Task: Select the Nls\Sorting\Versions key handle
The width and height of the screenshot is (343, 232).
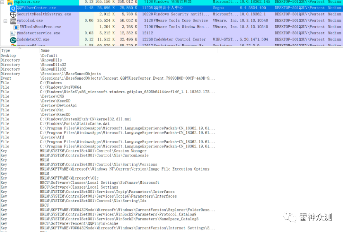Action: pos(98,164)
